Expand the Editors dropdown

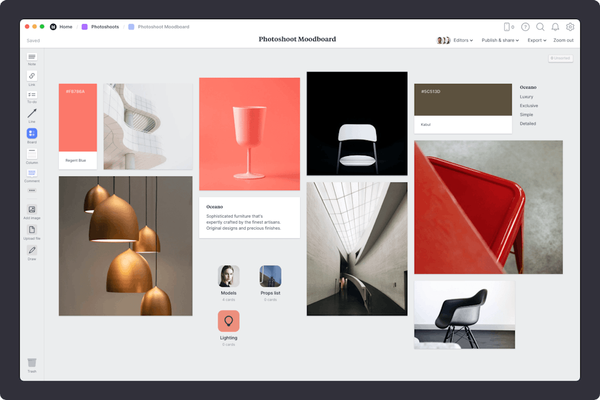pos(463,40)
